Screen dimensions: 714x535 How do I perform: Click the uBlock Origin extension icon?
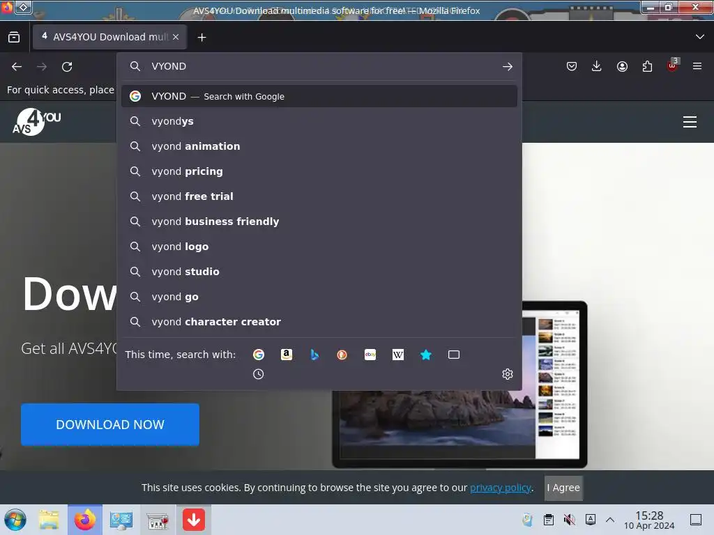tap(673, 66)
